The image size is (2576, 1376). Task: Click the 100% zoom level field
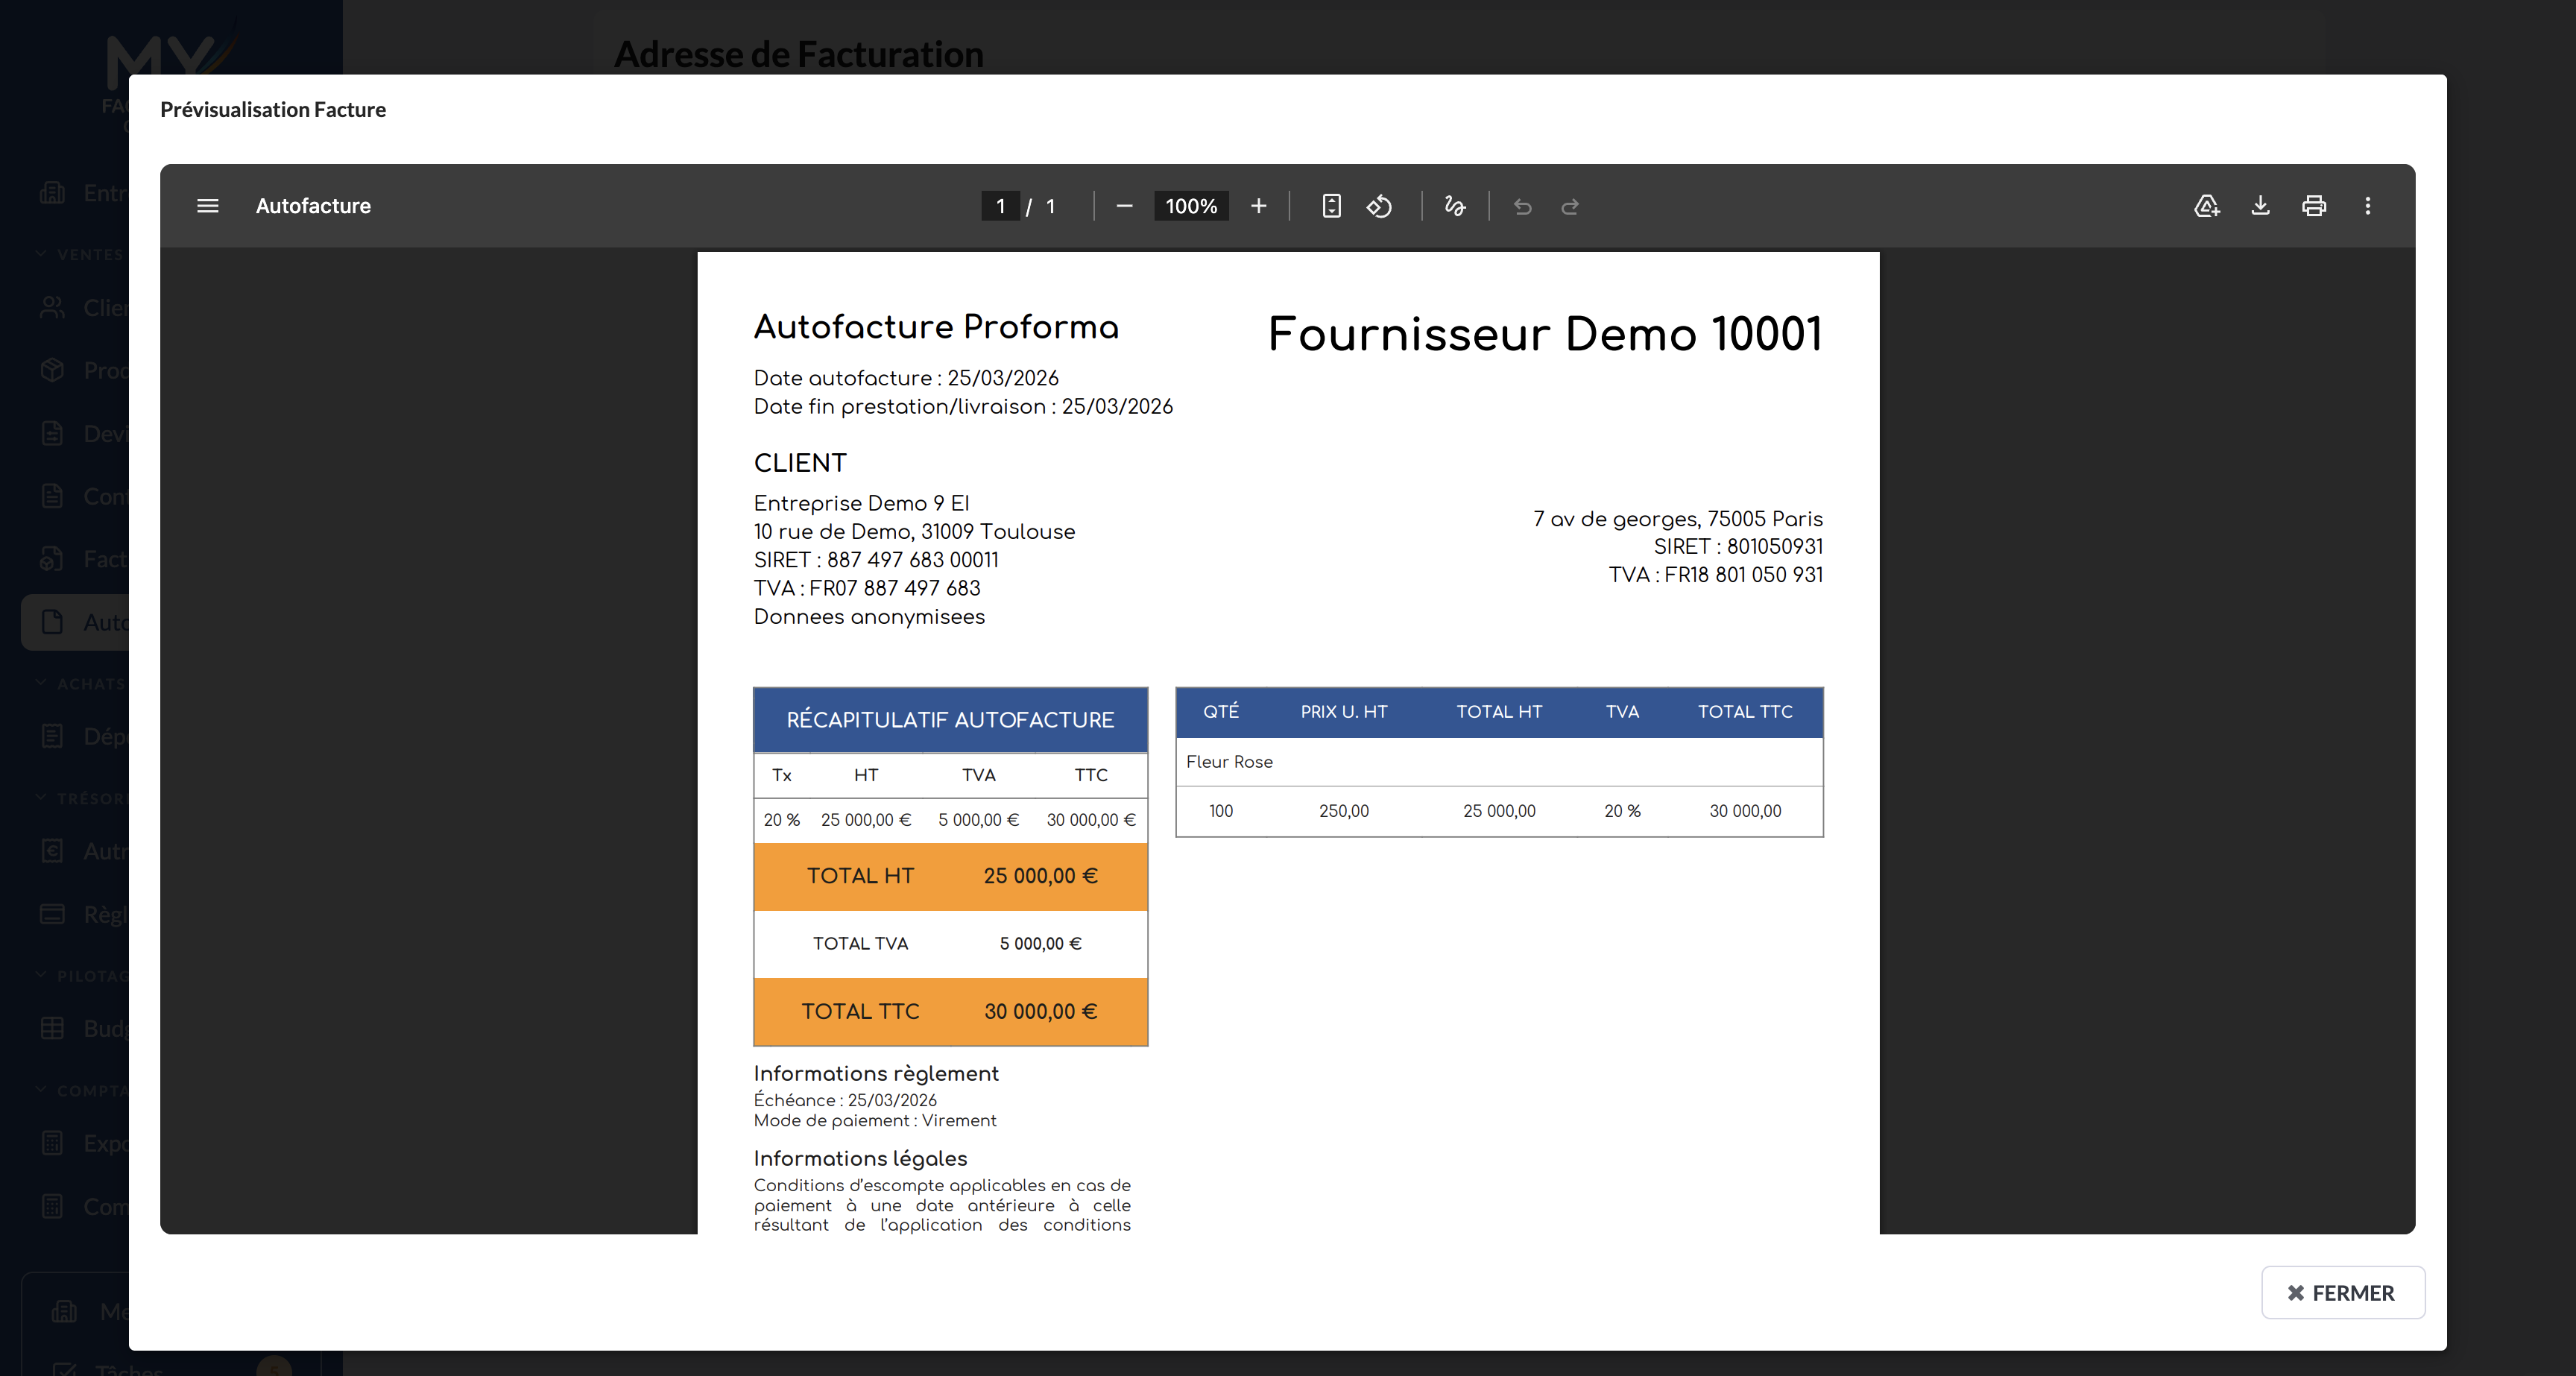1191,206
